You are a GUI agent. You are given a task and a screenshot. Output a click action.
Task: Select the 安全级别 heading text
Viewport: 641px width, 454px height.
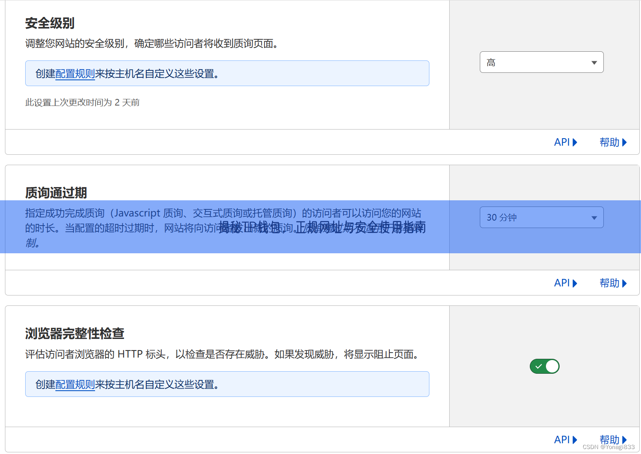pyautogui.click(x=50, y=23)
